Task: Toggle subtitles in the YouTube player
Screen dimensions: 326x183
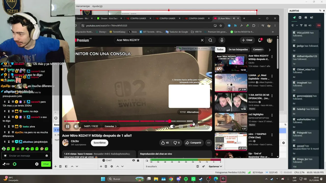Action: click(181, 126)
